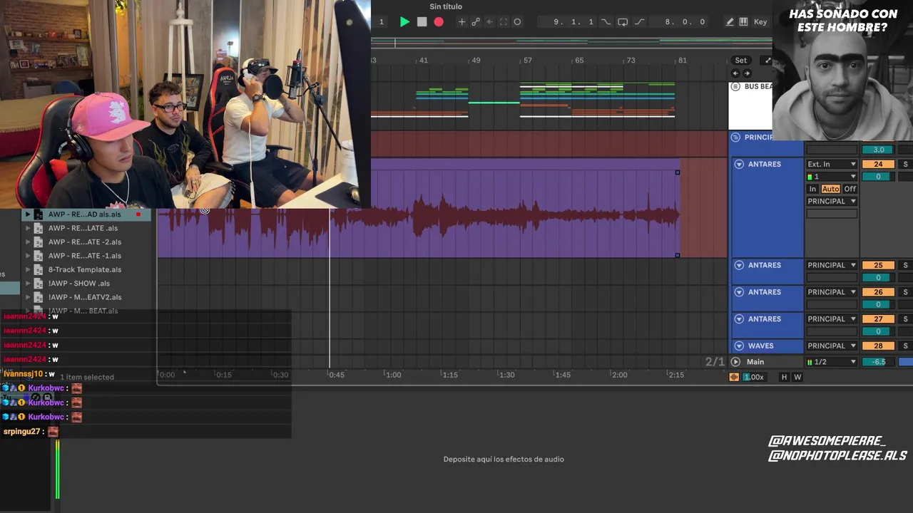Open PRINCIPAL output dropdown of WAVES track
This screenshot has width=913, height=513.
832,346
